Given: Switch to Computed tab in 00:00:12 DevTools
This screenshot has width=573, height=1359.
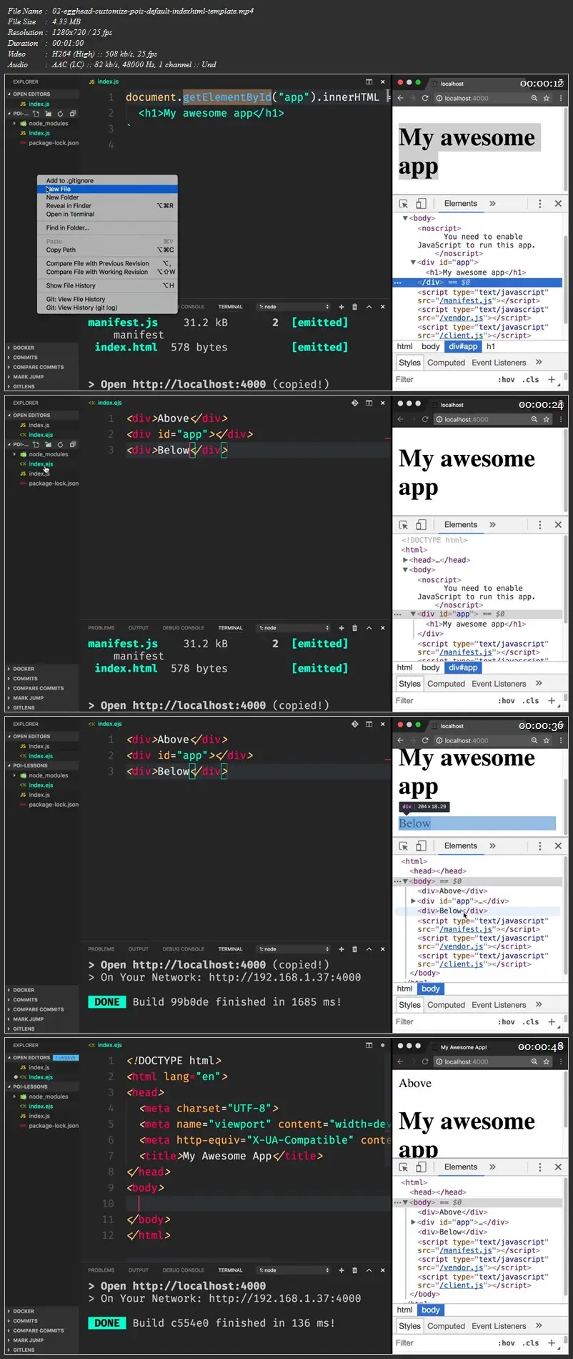Looking at the screenshot, I should 446,363.
